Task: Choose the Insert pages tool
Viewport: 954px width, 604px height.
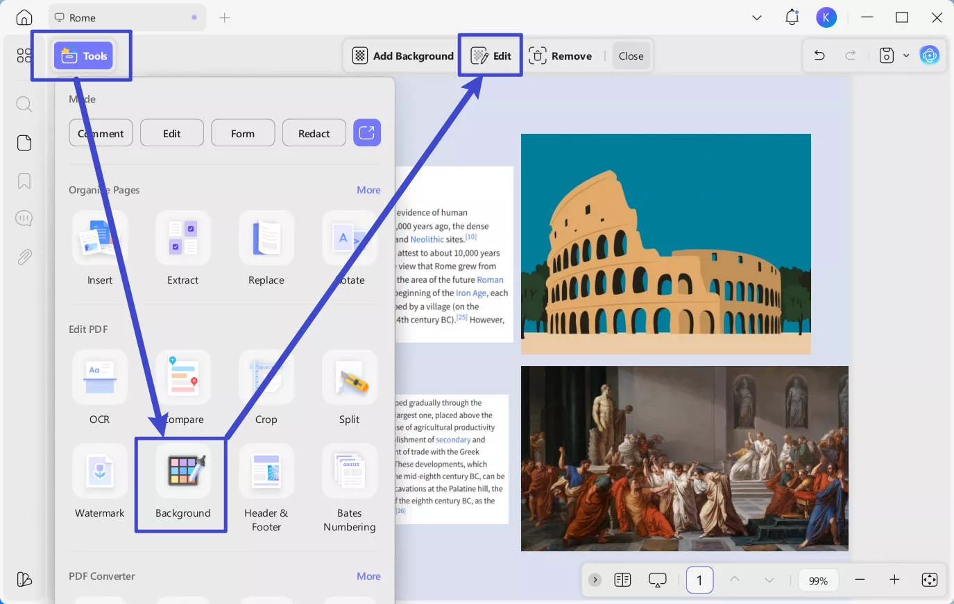Action: [x=100, y=248]
